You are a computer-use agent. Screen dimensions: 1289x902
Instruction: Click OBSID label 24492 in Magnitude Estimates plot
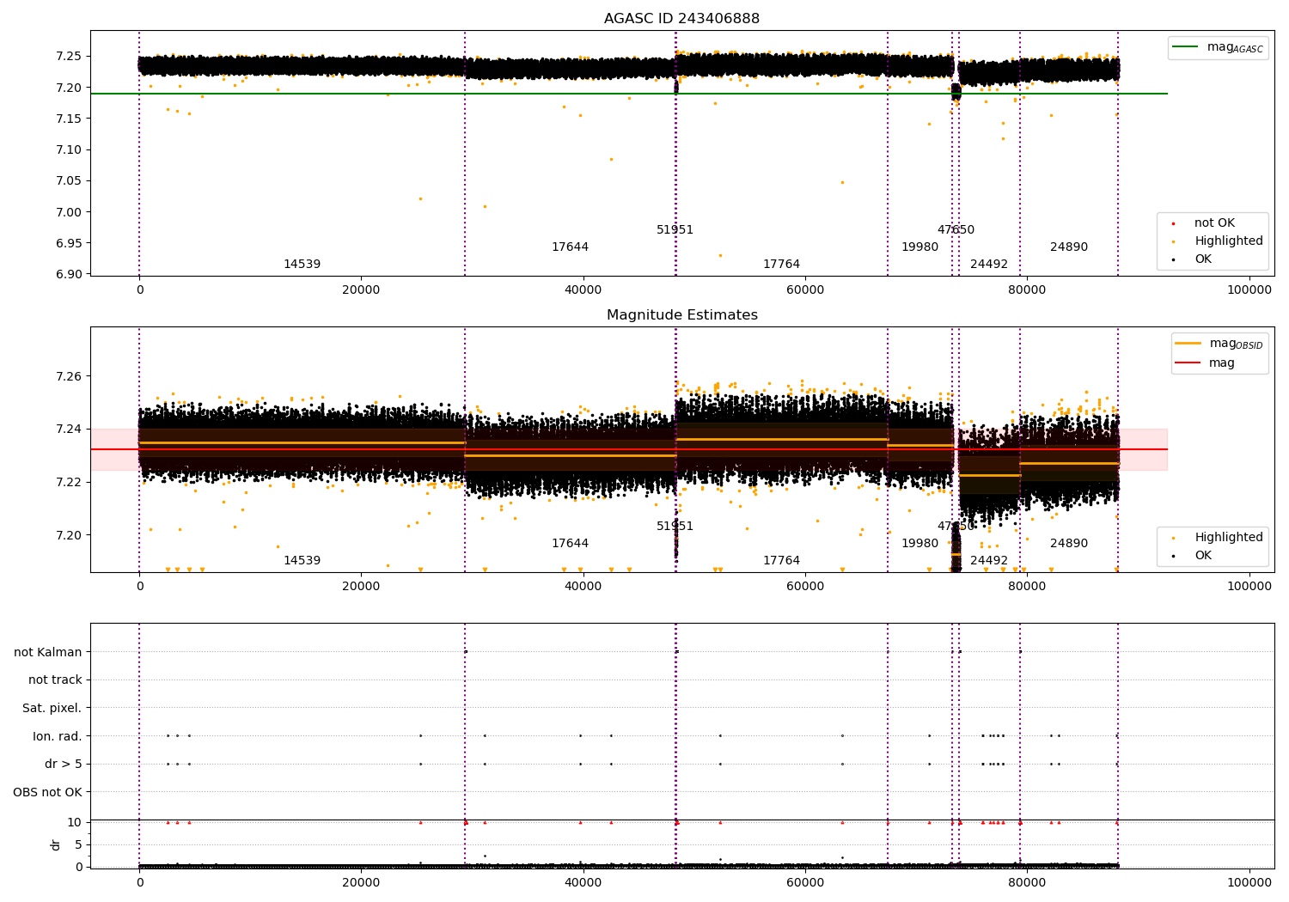click(989, 561)
